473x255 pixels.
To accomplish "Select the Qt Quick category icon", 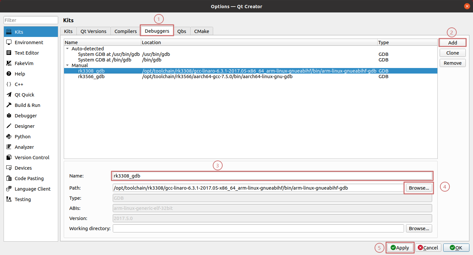I will pos(9,95).
